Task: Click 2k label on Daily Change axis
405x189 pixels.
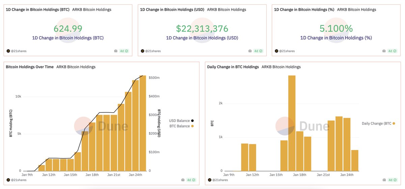Action: pyautogui.click(x=220, y=103)
